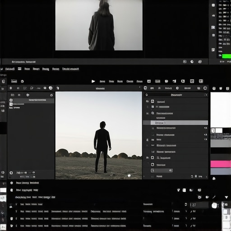Click the small circle icon next to the boxed toolbar label
231x231 pixels.
[x=23, y=82]
